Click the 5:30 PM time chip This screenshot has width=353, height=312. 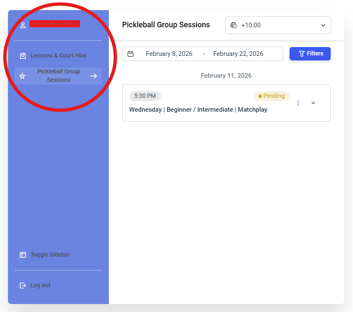[145, 96]
